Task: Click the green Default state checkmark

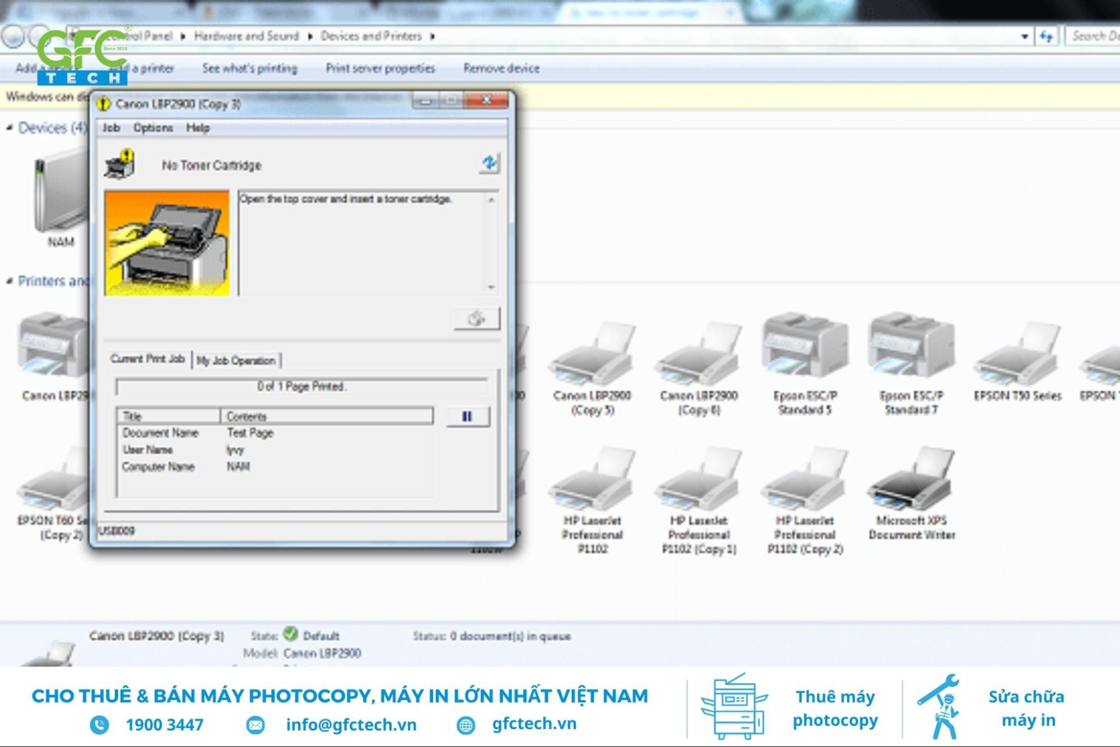Action: coord(290,634)
